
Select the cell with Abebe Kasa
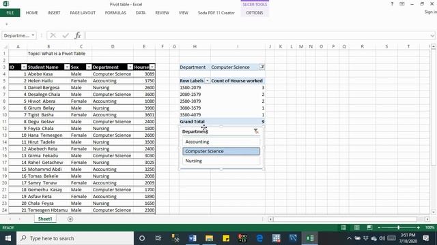[x=48, y=74]
